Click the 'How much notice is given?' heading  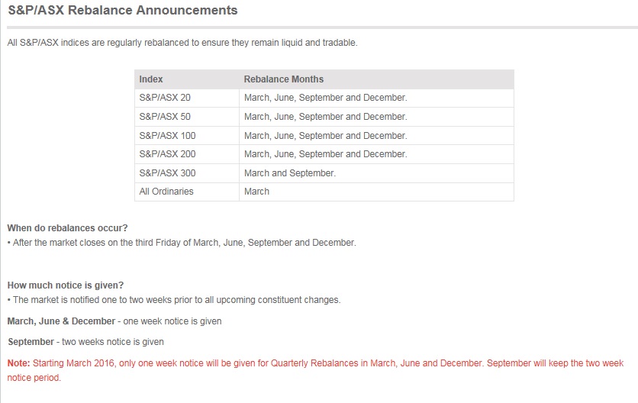click(x=66, y=285)
